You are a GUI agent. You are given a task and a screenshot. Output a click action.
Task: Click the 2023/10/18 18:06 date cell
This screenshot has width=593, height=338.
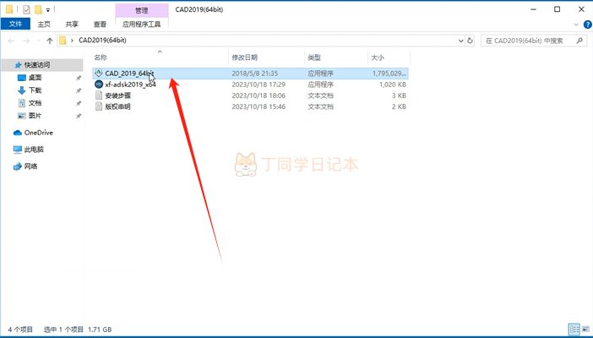tap(258, 95)
